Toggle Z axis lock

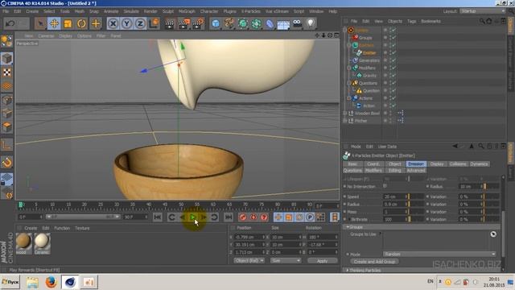(140, 23)
